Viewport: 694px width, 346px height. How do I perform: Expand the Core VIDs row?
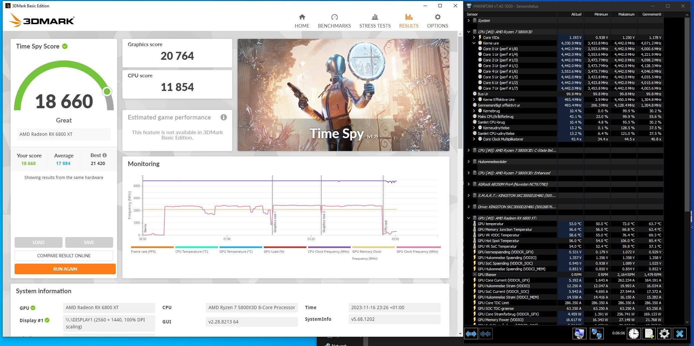(x=474, y=38)
